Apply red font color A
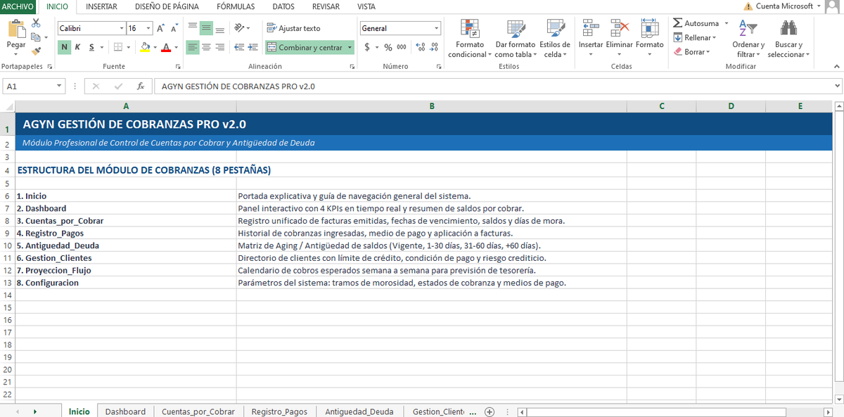 tap(166, 47)
